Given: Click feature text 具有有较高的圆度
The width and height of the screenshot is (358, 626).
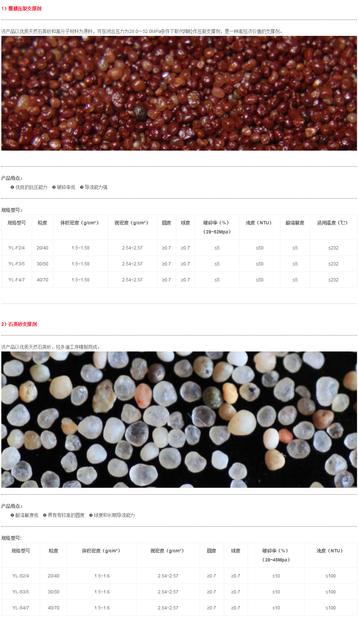Looking at the screenshot, I should 66,515.
